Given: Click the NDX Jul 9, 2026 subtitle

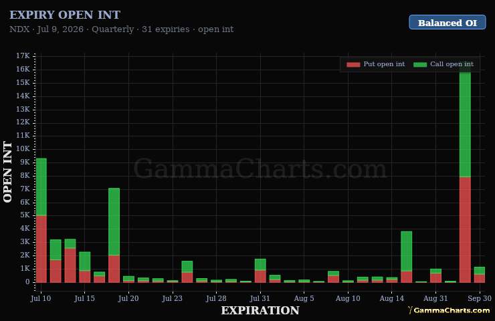Looking at the screenshot, I should [122, 29].
